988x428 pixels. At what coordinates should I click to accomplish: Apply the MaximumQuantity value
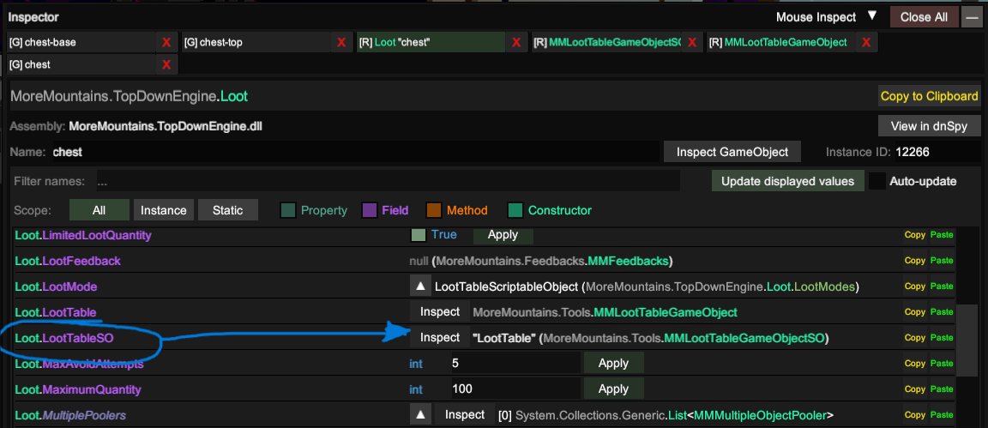point(614,389)
